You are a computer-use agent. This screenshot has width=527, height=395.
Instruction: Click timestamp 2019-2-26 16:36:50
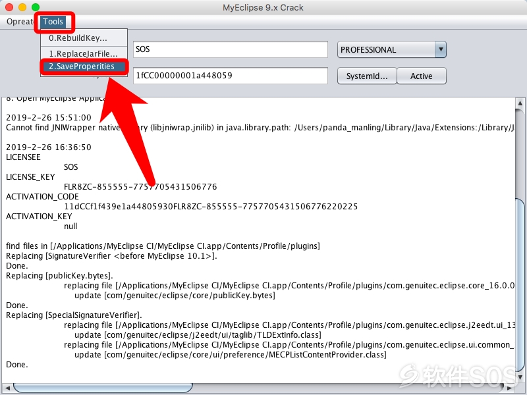[49, 147]
